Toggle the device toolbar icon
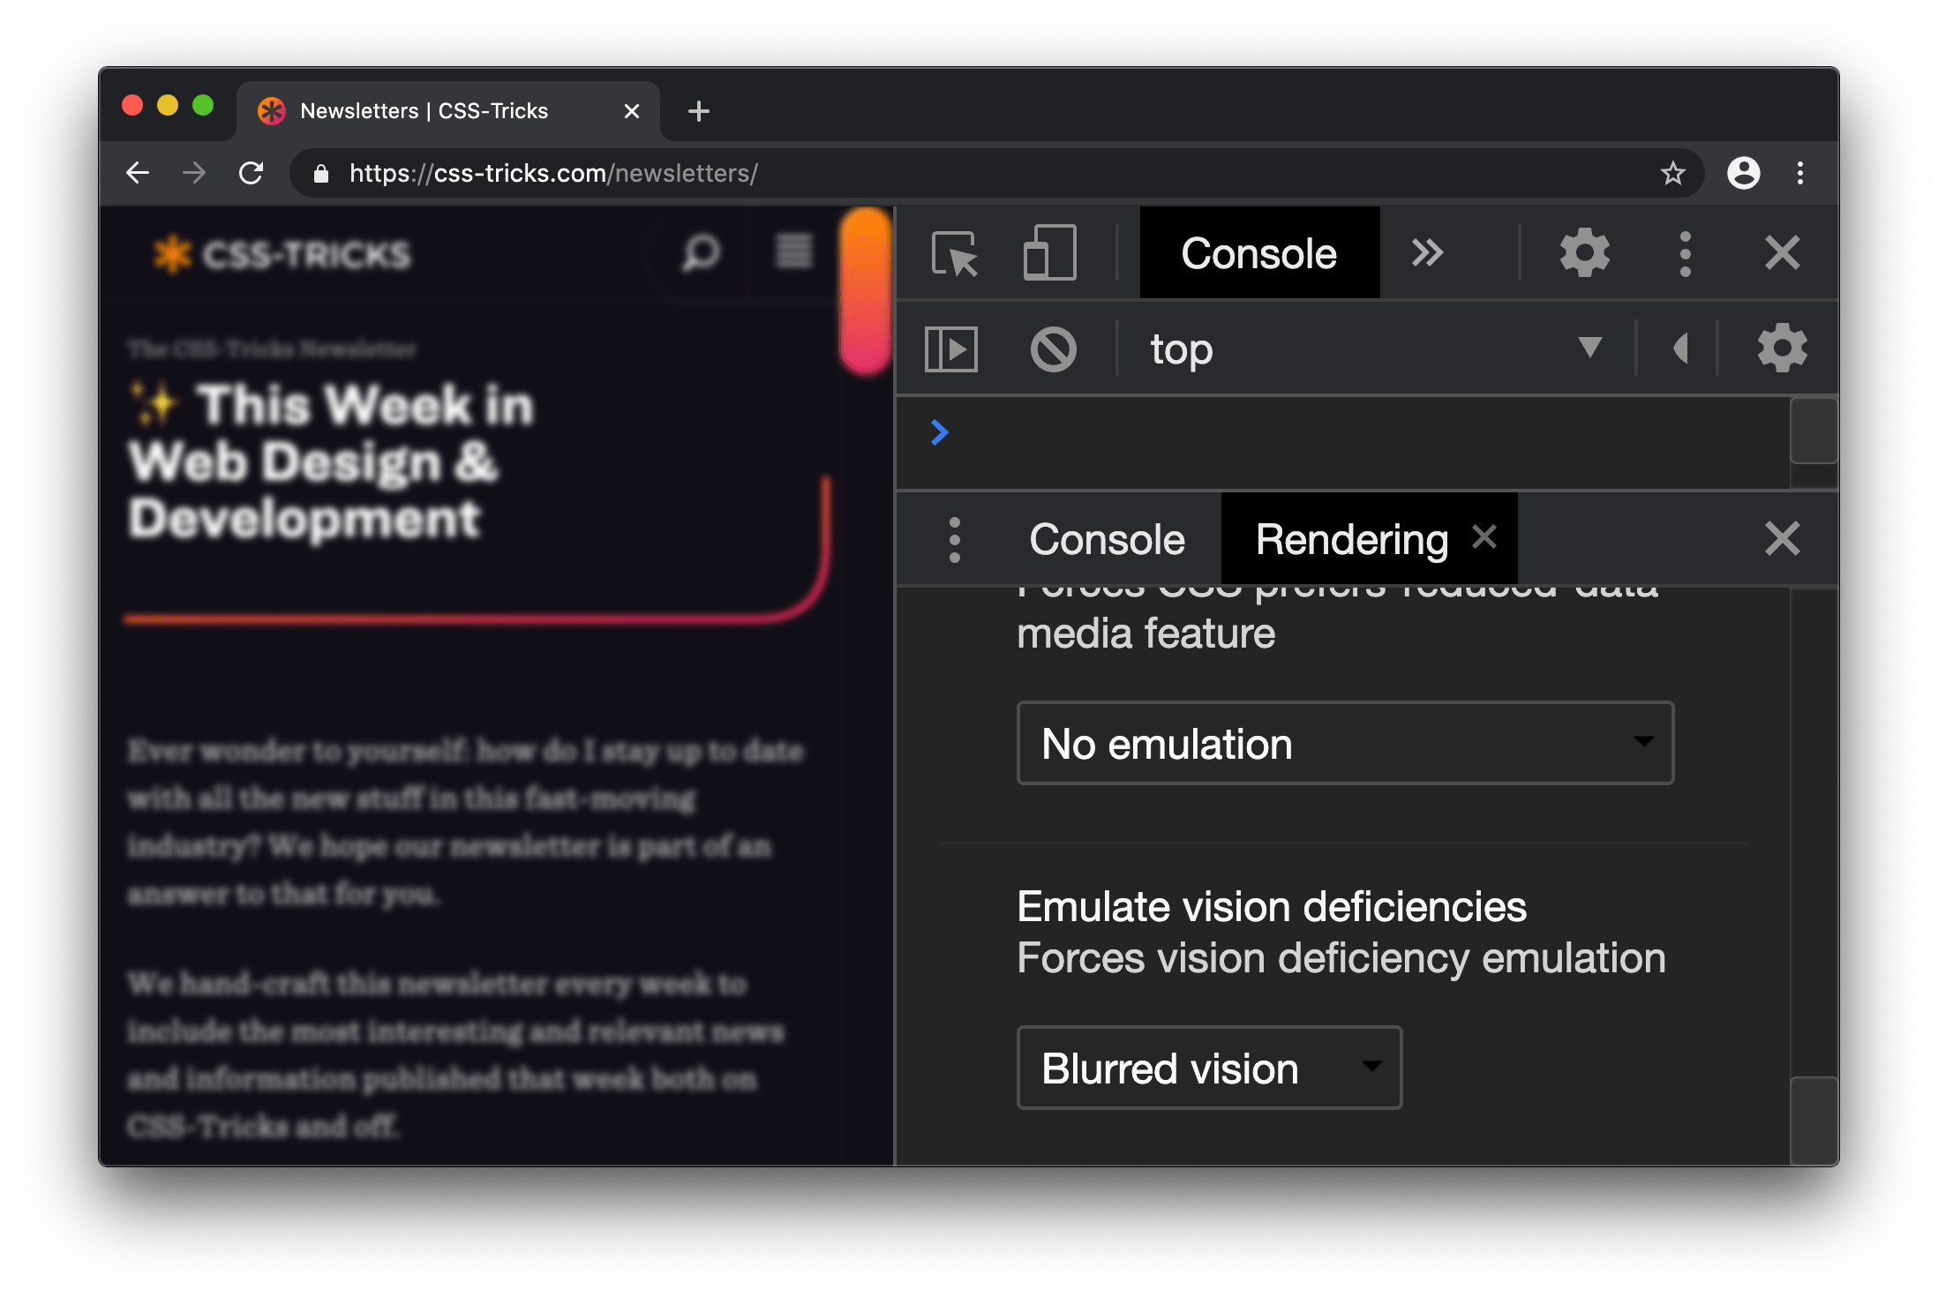Screen dimensions: 1938x1297 (1049, 253)
